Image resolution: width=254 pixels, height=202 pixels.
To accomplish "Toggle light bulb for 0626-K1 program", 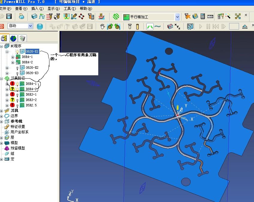I will (x=17, y=52).
